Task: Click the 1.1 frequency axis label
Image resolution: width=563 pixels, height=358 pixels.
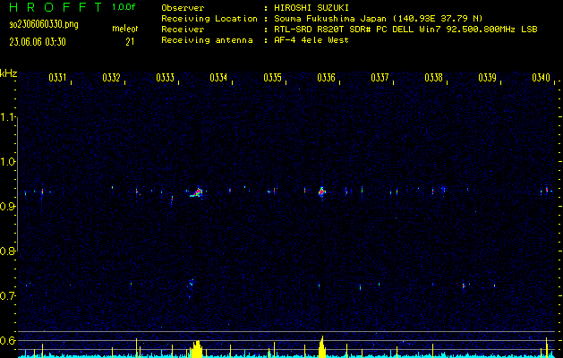Action: (x=8, y=117)
